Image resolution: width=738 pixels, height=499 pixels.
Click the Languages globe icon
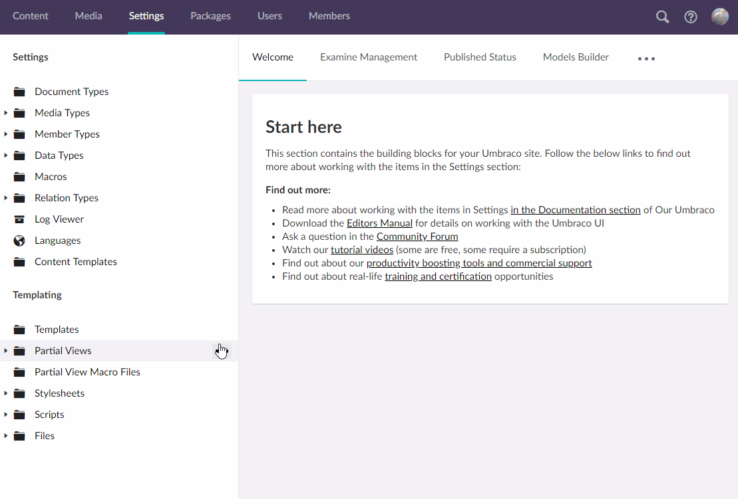19,241
